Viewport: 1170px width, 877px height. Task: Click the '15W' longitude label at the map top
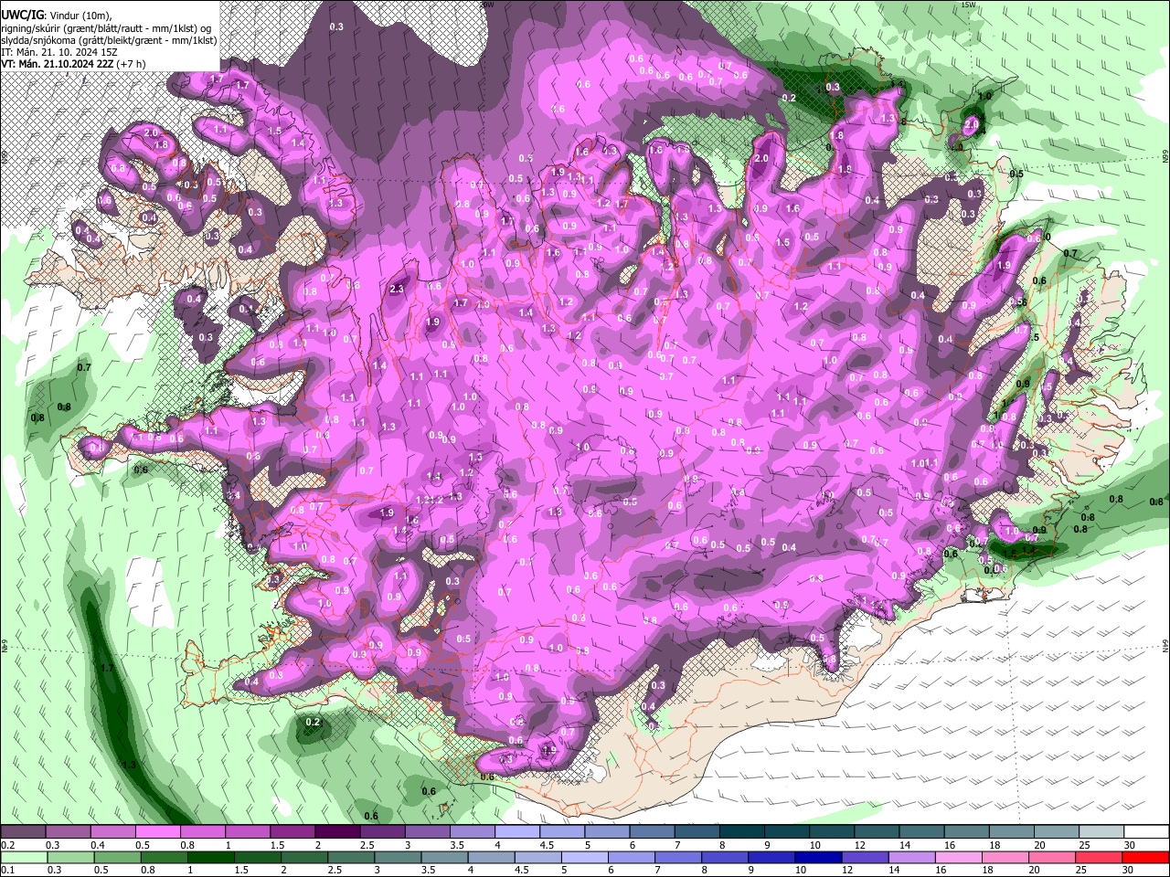click(969, 5)
